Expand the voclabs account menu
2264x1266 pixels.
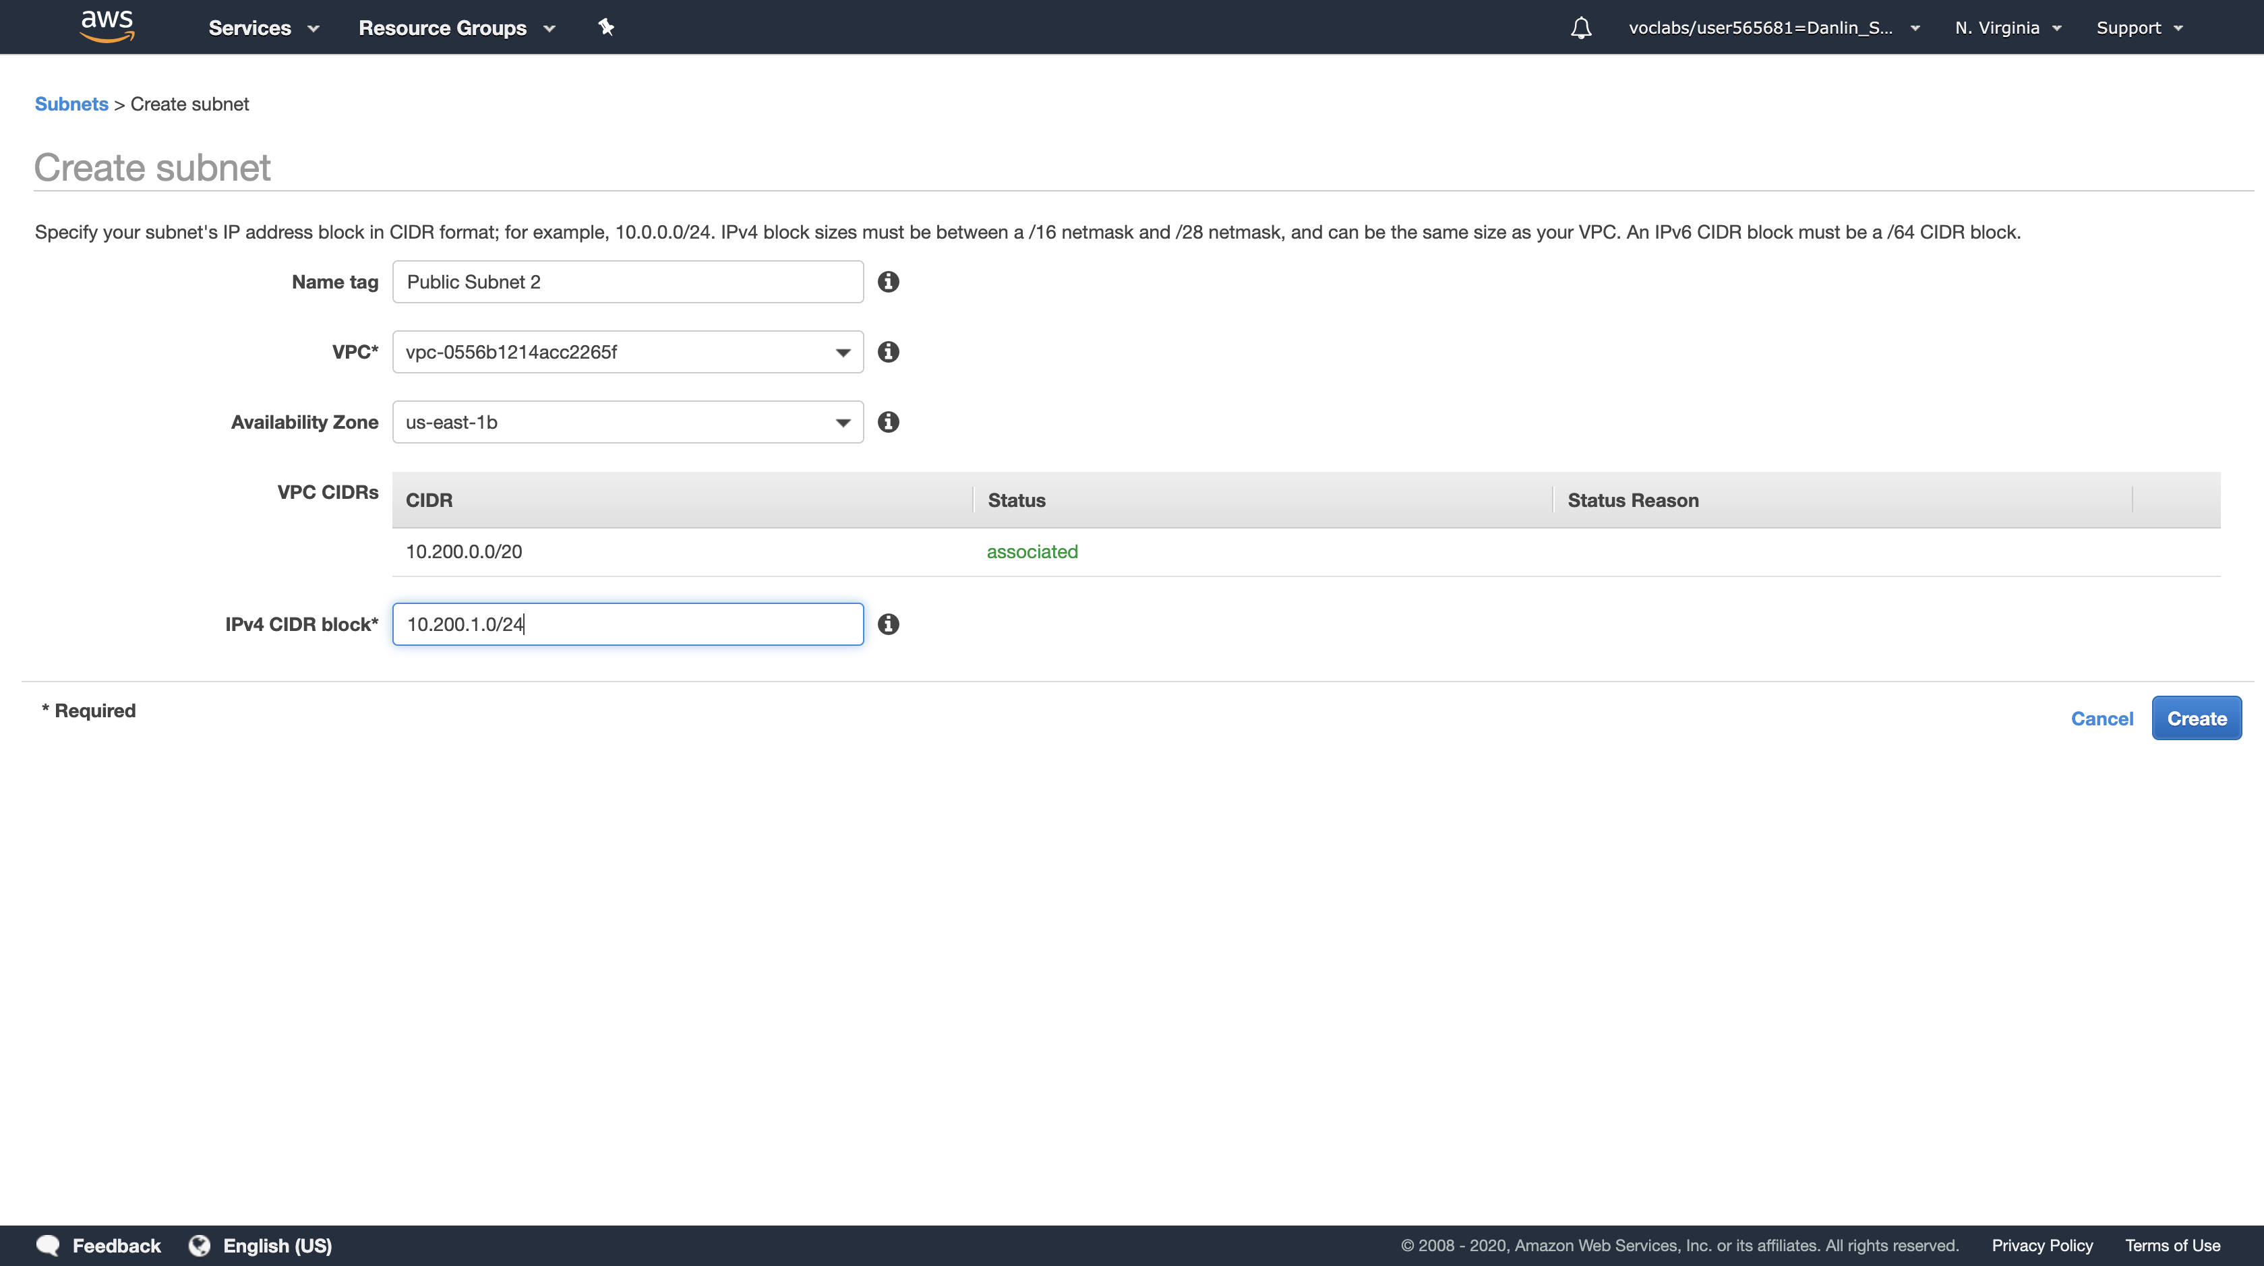pyautogui.click(x=1773, y=28)
